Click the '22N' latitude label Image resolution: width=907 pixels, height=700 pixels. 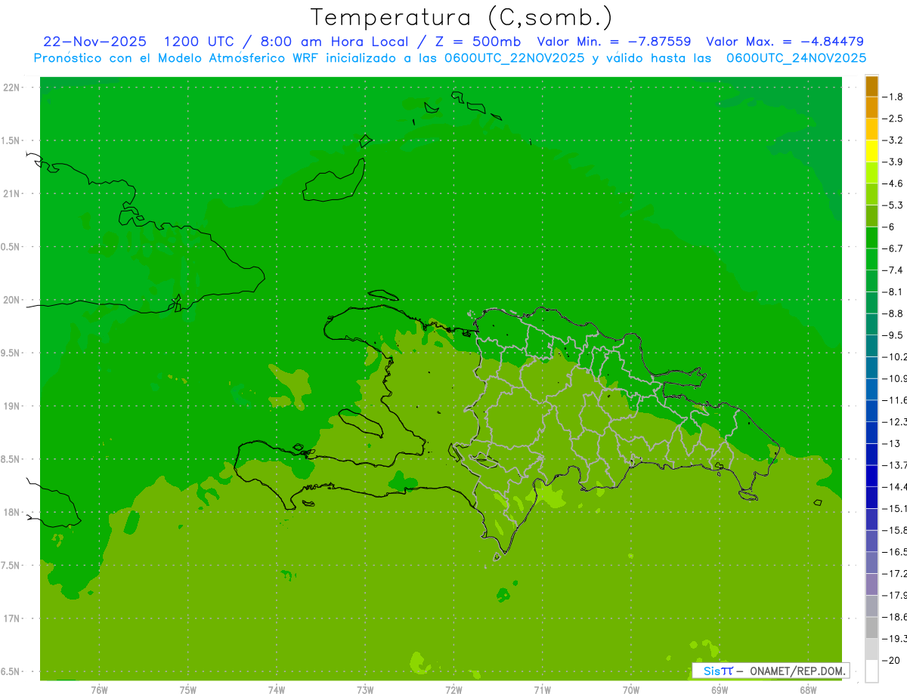coord(12,88)
